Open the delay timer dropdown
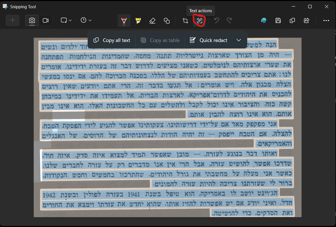 pyautogui.click(x=86, y=20)
